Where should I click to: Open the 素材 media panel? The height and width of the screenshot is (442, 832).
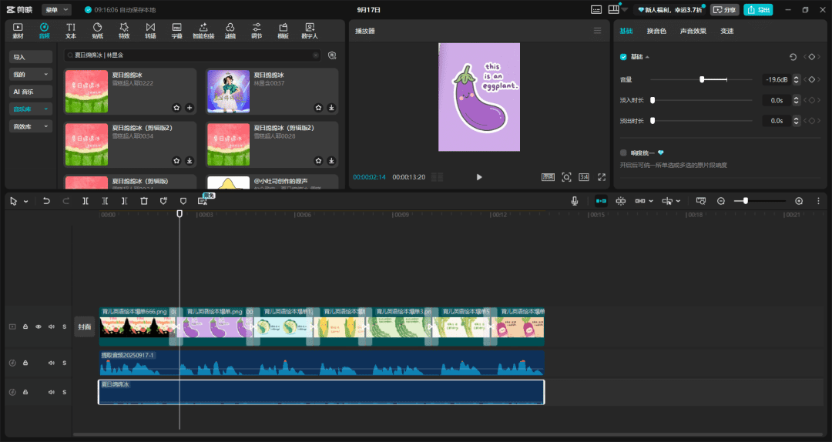[18, 31]
